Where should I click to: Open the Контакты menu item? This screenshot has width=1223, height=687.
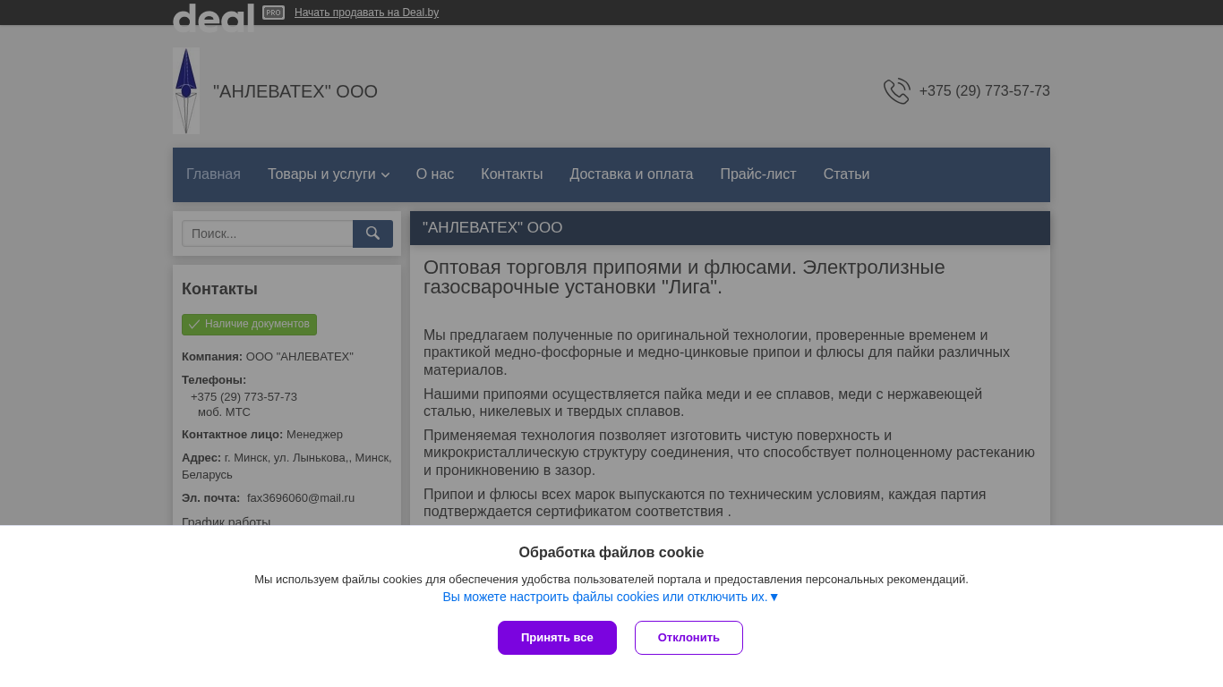[511, 174]
